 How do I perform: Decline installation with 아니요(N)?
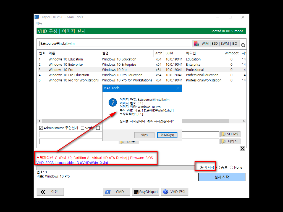coord(167,135)
